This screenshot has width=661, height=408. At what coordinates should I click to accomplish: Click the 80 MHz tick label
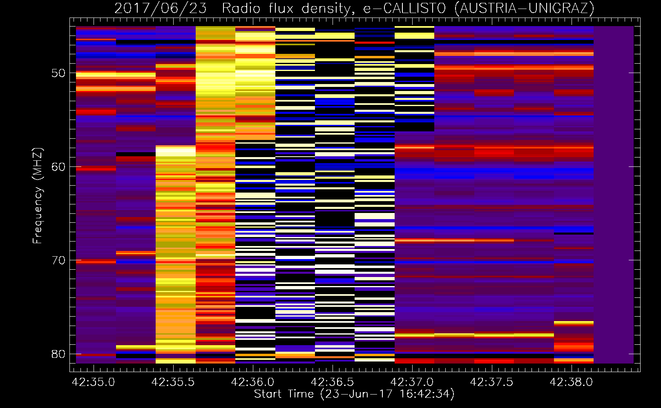click(x=58, y=354)
